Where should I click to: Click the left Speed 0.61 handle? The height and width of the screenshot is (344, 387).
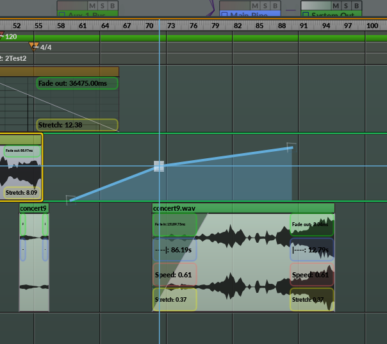174,275
